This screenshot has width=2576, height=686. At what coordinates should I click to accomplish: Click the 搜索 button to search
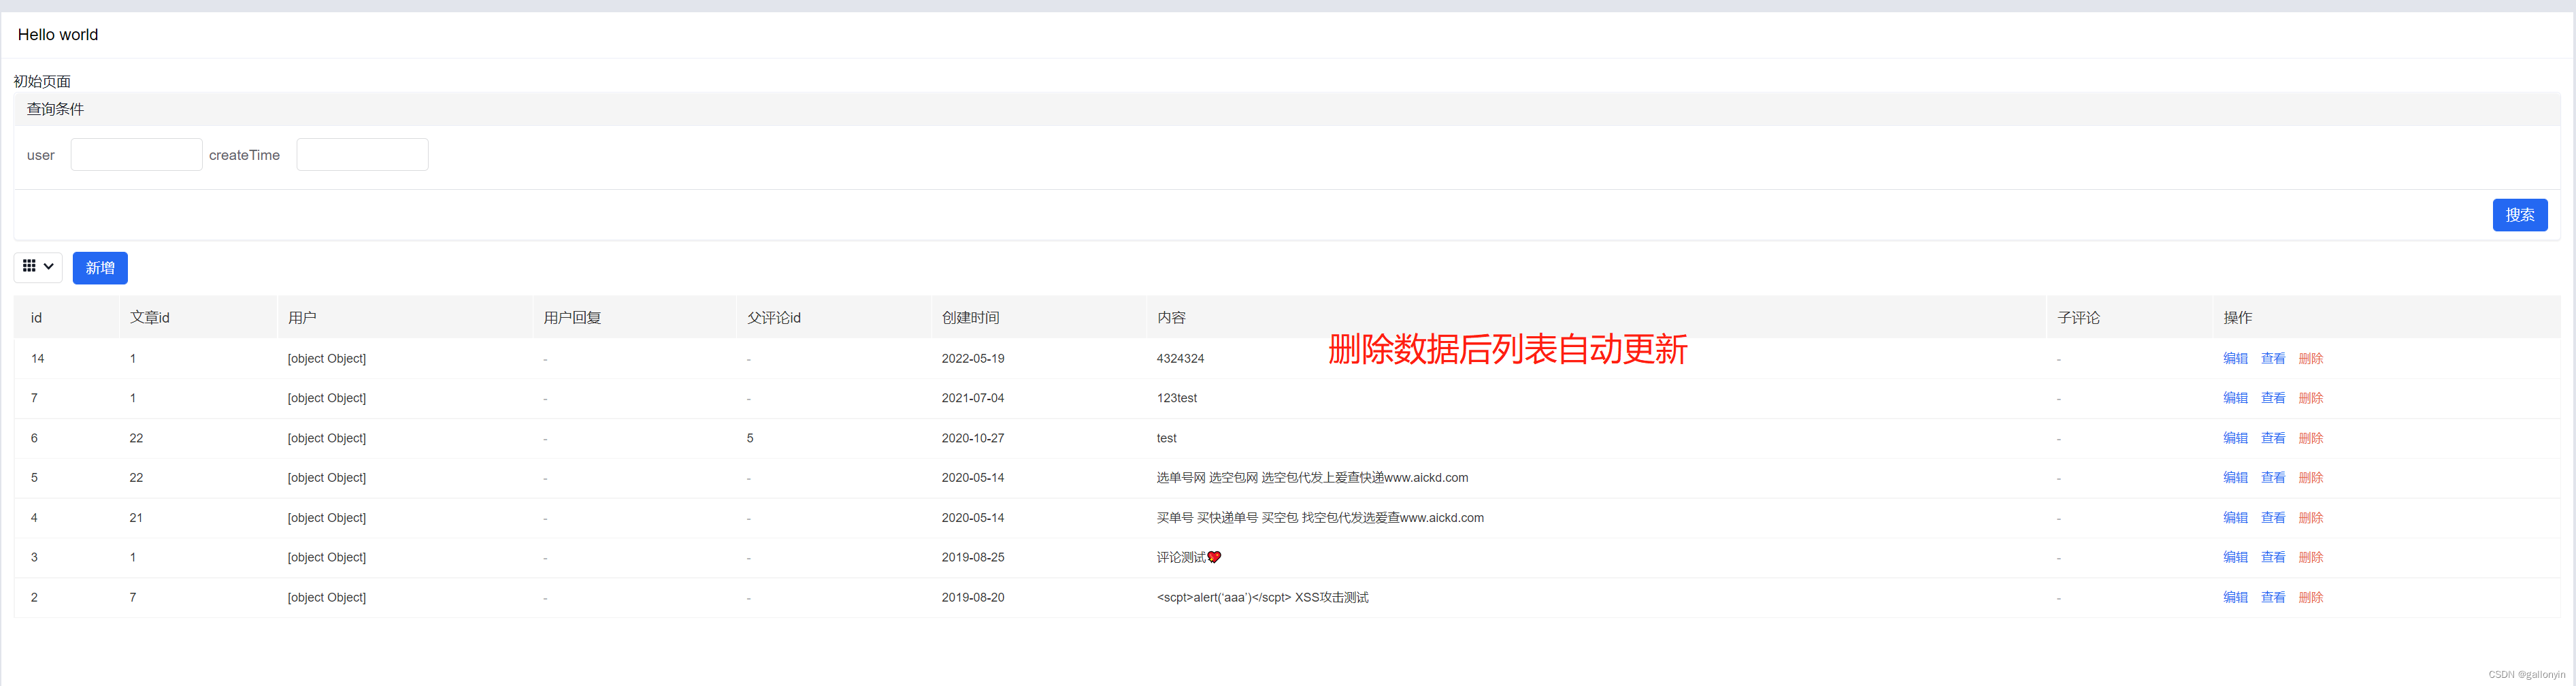(x=2520, y=214)
